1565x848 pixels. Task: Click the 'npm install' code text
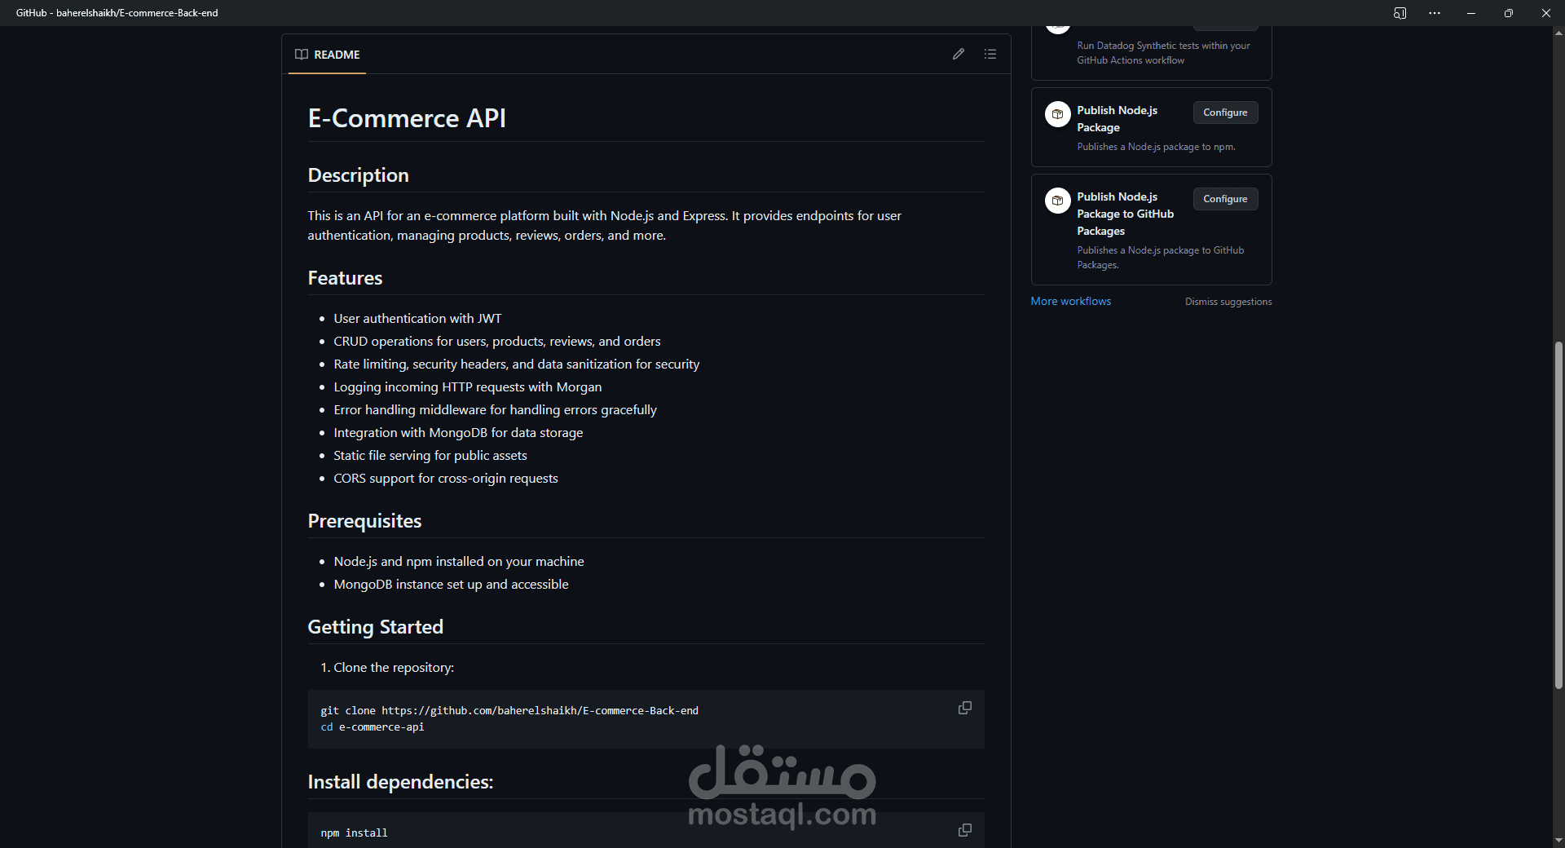[x=354, y=833]
